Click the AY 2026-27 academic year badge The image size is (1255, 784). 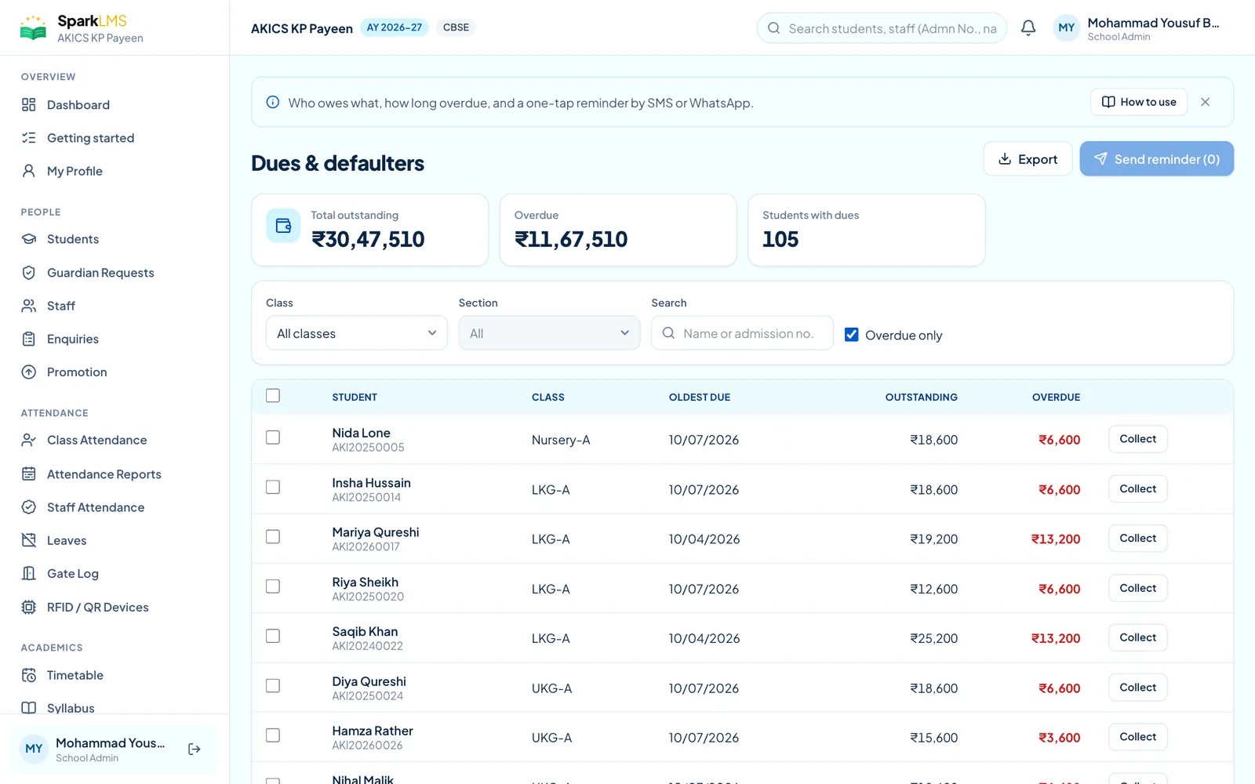395,27
